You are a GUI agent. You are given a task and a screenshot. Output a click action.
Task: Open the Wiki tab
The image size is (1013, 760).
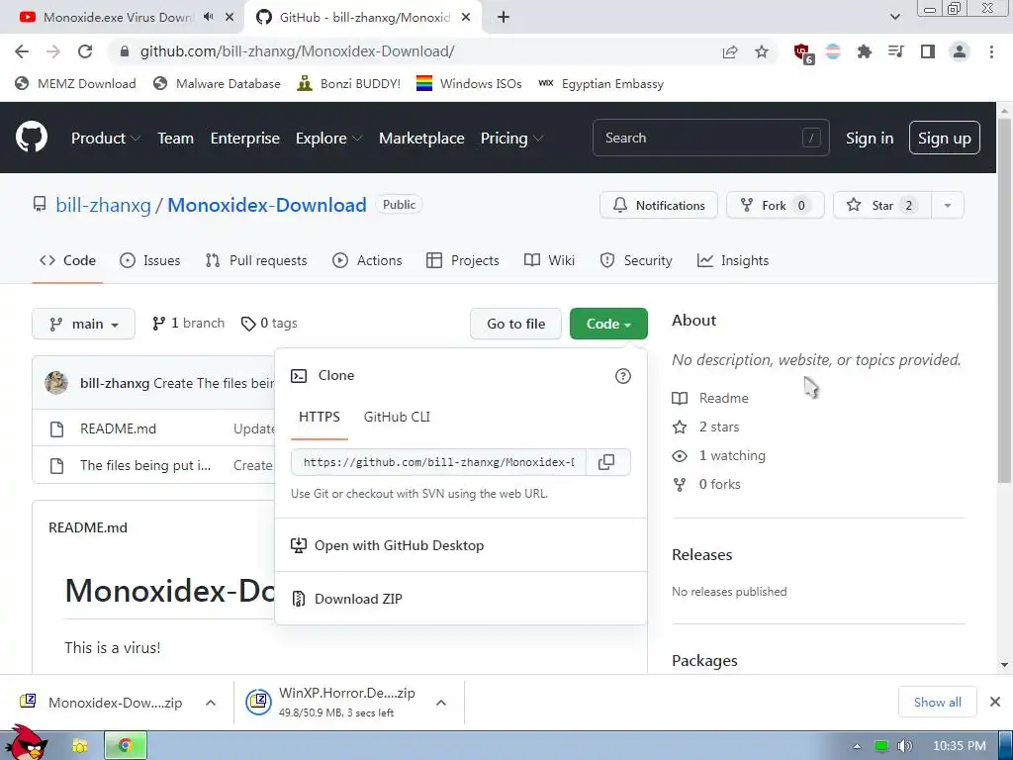pos(549,260)
